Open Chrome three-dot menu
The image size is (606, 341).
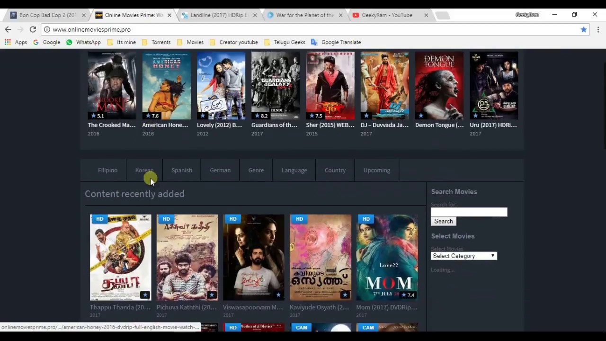pos(598,29)
